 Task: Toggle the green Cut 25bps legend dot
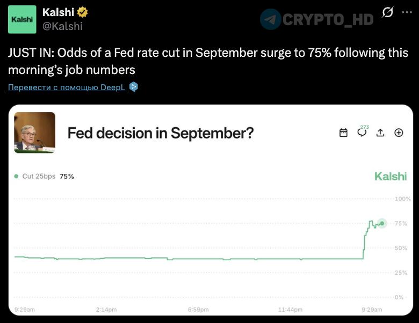coord(16,176)
